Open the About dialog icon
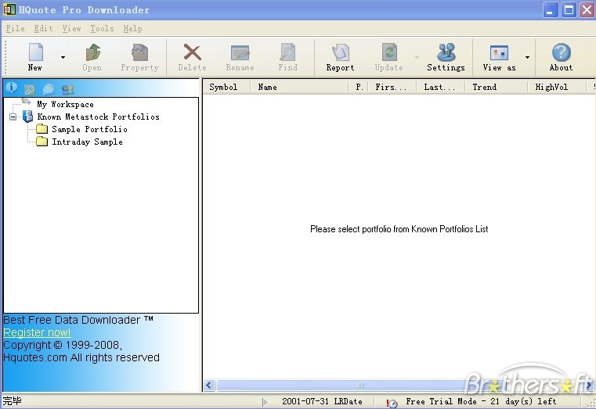596x409 pixels. click(561, 52)
